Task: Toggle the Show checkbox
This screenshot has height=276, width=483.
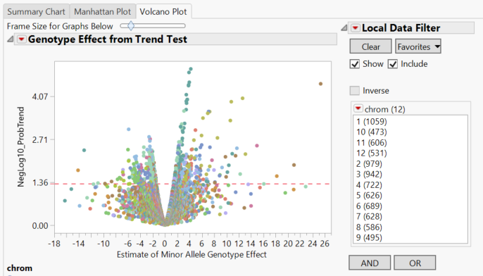Action: pyautogui.click(x=355, y=64)
